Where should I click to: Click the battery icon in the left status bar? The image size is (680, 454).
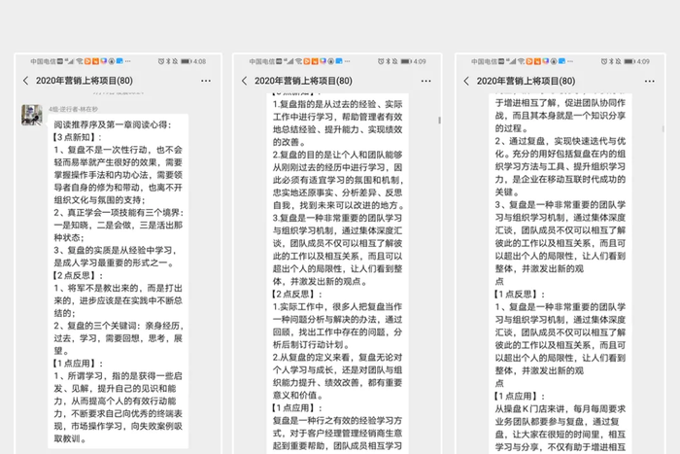pos(186,60)
